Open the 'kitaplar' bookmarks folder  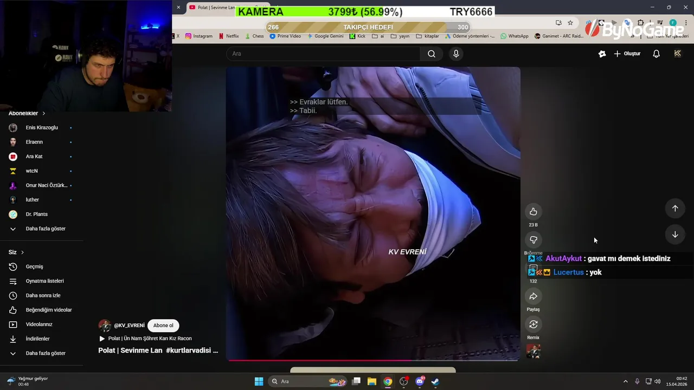click(427, 36)
